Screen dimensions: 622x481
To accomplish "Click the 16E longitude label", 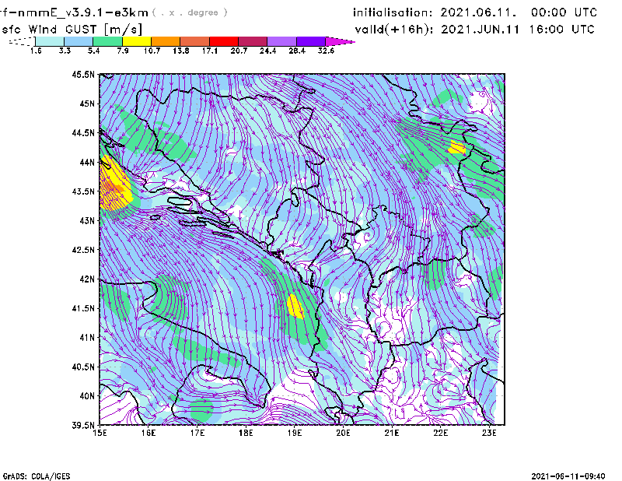I will tap(149, 433).
